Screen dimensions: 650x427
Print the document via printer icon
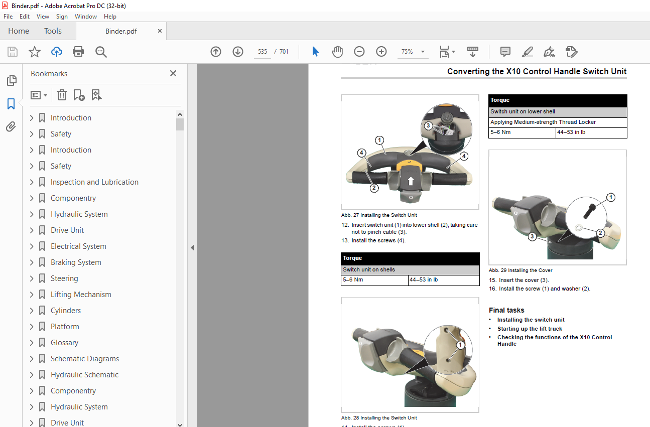click(78, 52)
